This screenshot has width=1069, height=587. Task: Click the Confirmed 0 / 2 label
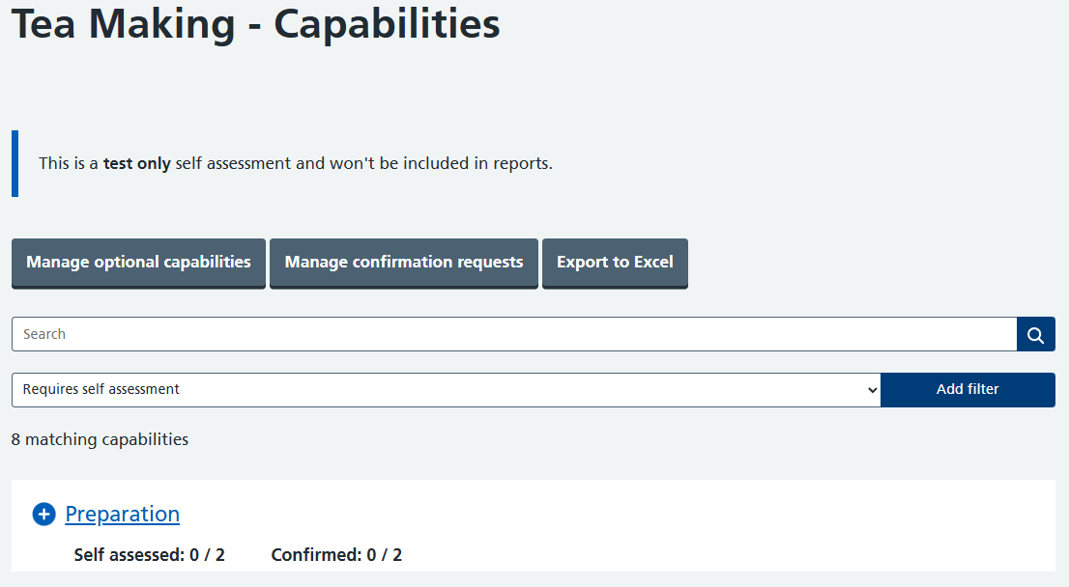[x=336, y=555]
